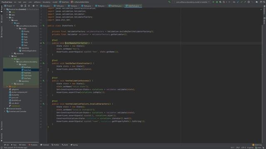This screenshot has width=266, height=149.
Task: Open the TODO tool window
Action: coord(22,145)
